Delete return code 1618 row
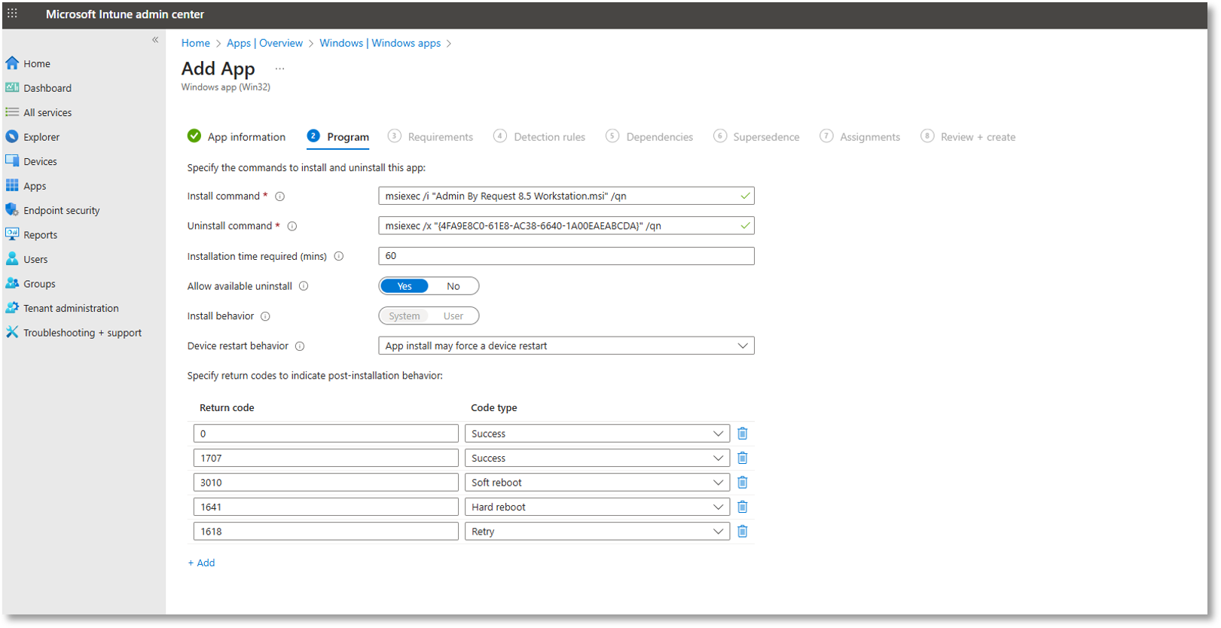 click(742, 532)
